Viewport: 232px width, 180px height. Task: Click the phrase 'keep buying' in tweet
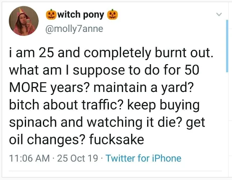pyautogui.click(x=163, y=105)
